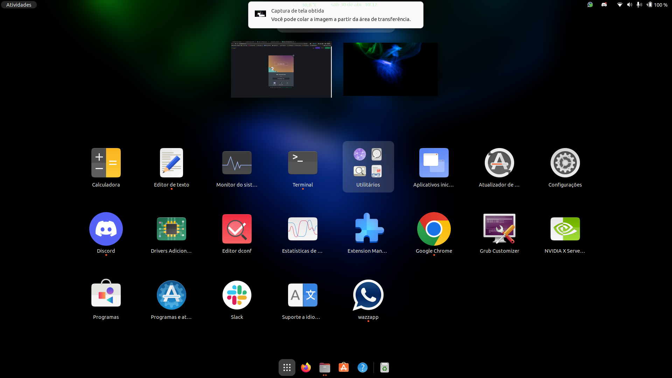Open Help icon in dock

click(363, 367)
